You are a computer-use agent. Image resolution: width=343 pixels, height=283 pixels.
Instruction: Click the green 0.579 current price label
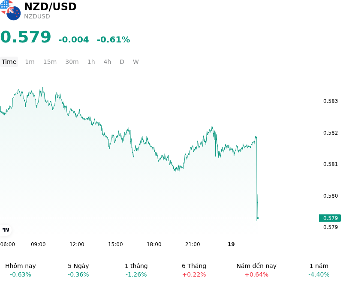coord(330,218)
